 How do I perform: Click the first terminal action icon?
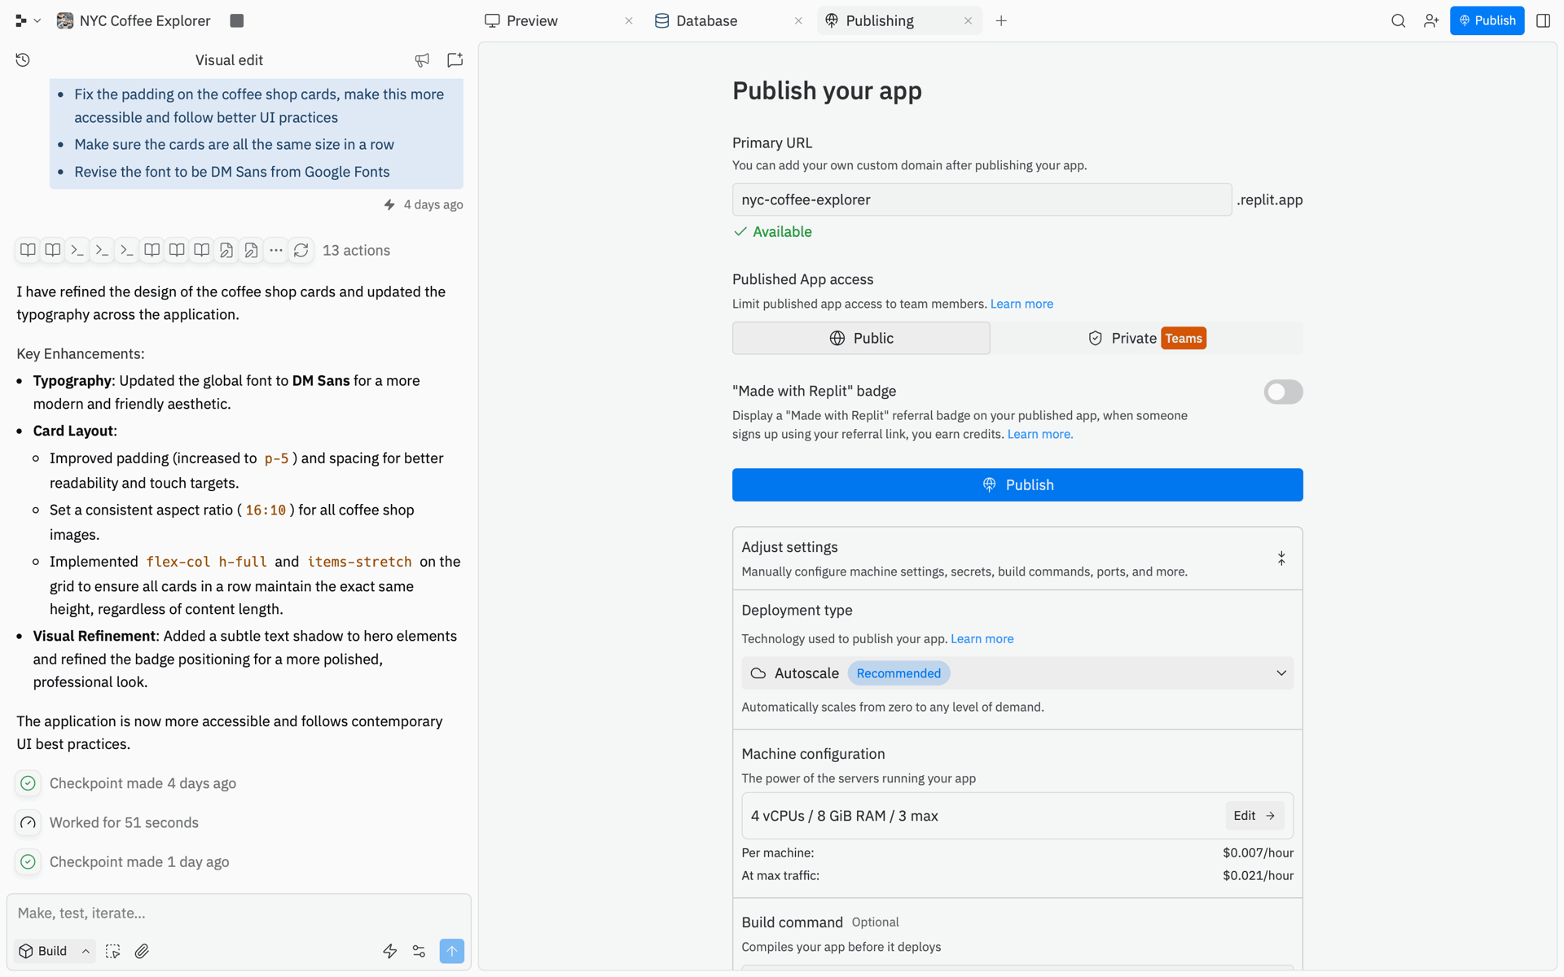(x=77, y=250)
